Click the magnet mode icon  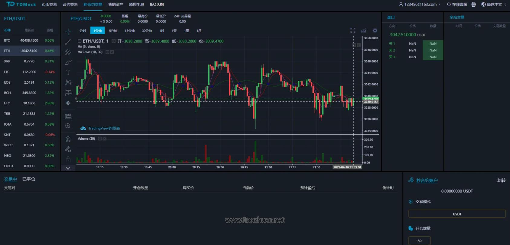68,139
